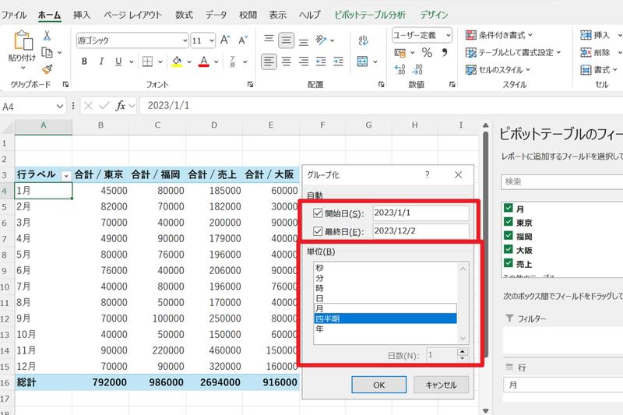Click the Borders icon
Screen dimensions: 623x415
click(148, 62)
